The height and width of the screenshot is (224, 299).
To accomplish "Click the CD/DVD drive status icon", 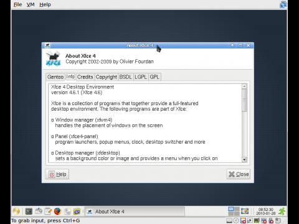I will (236, 220).
